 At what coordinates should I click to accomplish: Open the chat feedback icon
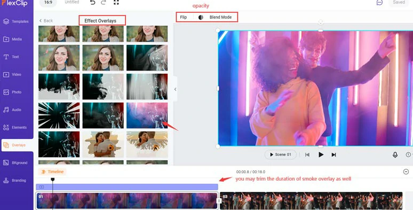point(379,2)
